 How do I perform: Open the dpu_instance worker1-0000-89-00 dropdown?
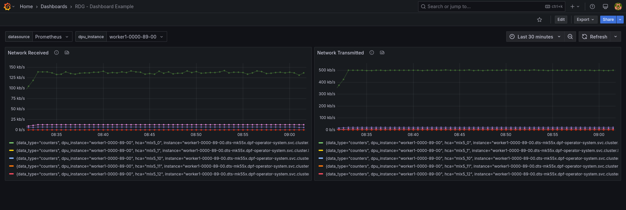point(137,37)
